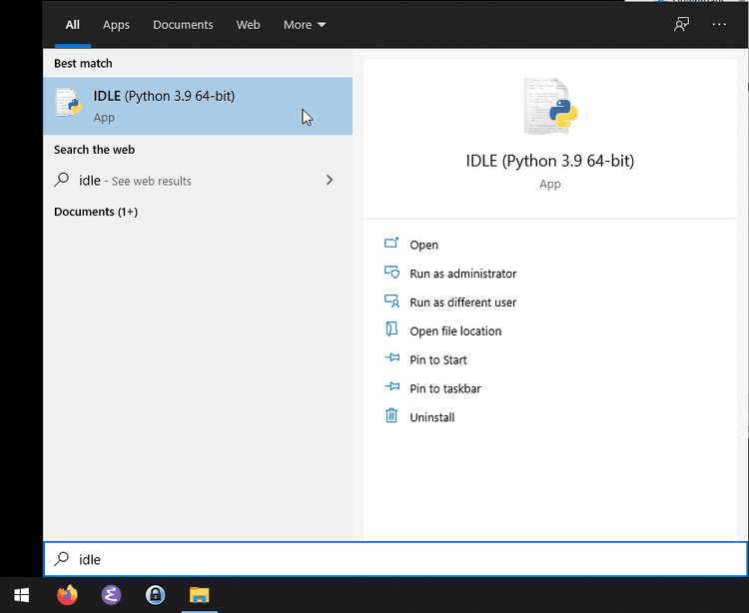Image resolution: width=749 pixels, height=613 pixels.
Task: Open Firefox from the taskbar
Action: click(x=67, y=595)
